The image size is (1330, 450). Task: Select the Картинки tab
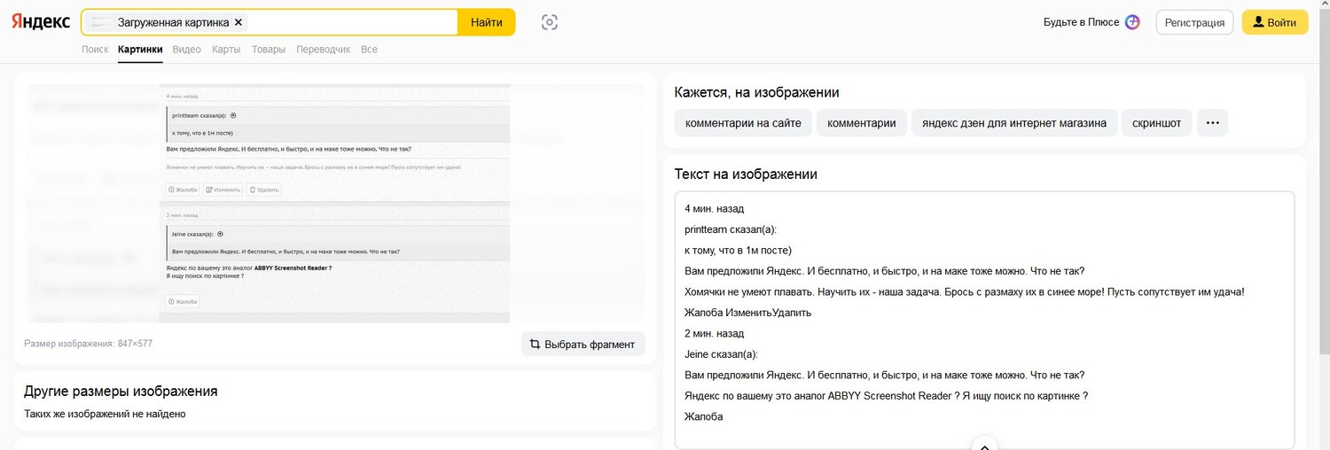coord(140,50)
